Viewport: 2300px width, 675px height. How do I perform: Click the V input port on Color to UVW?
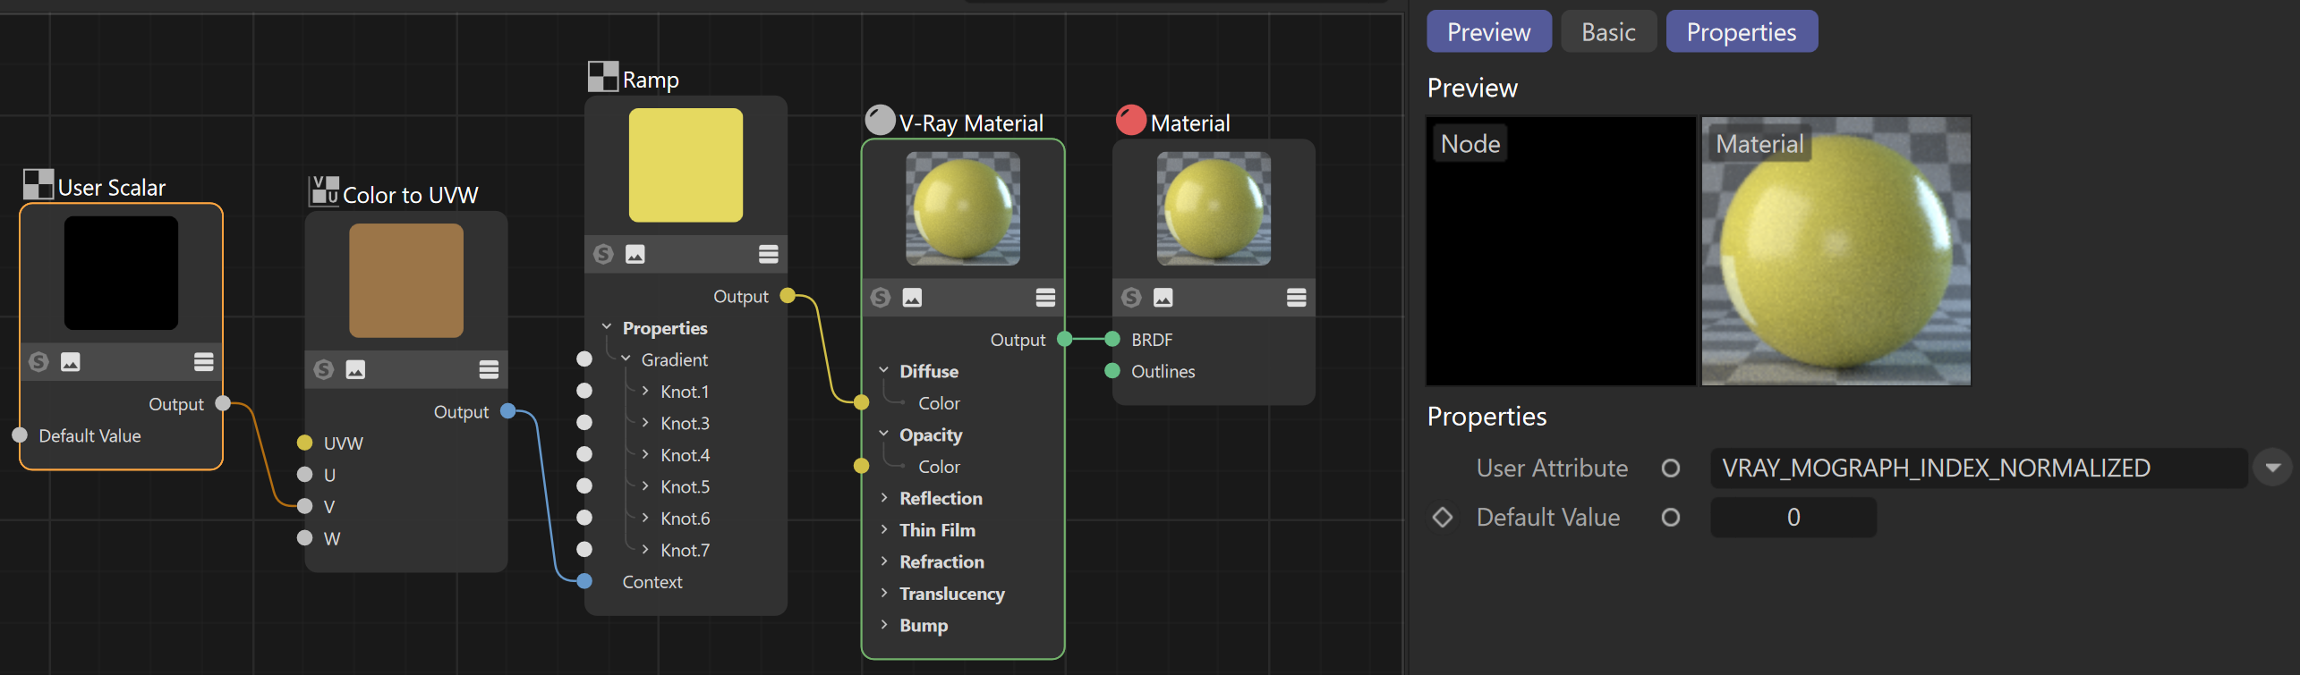tap(305, 506)
